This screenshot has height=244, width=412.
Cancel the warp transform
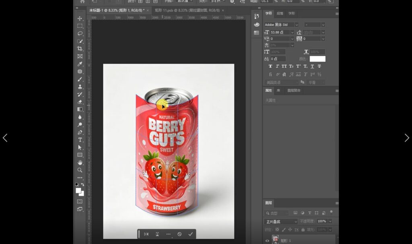pyautogui.click(x=179, y=234)
